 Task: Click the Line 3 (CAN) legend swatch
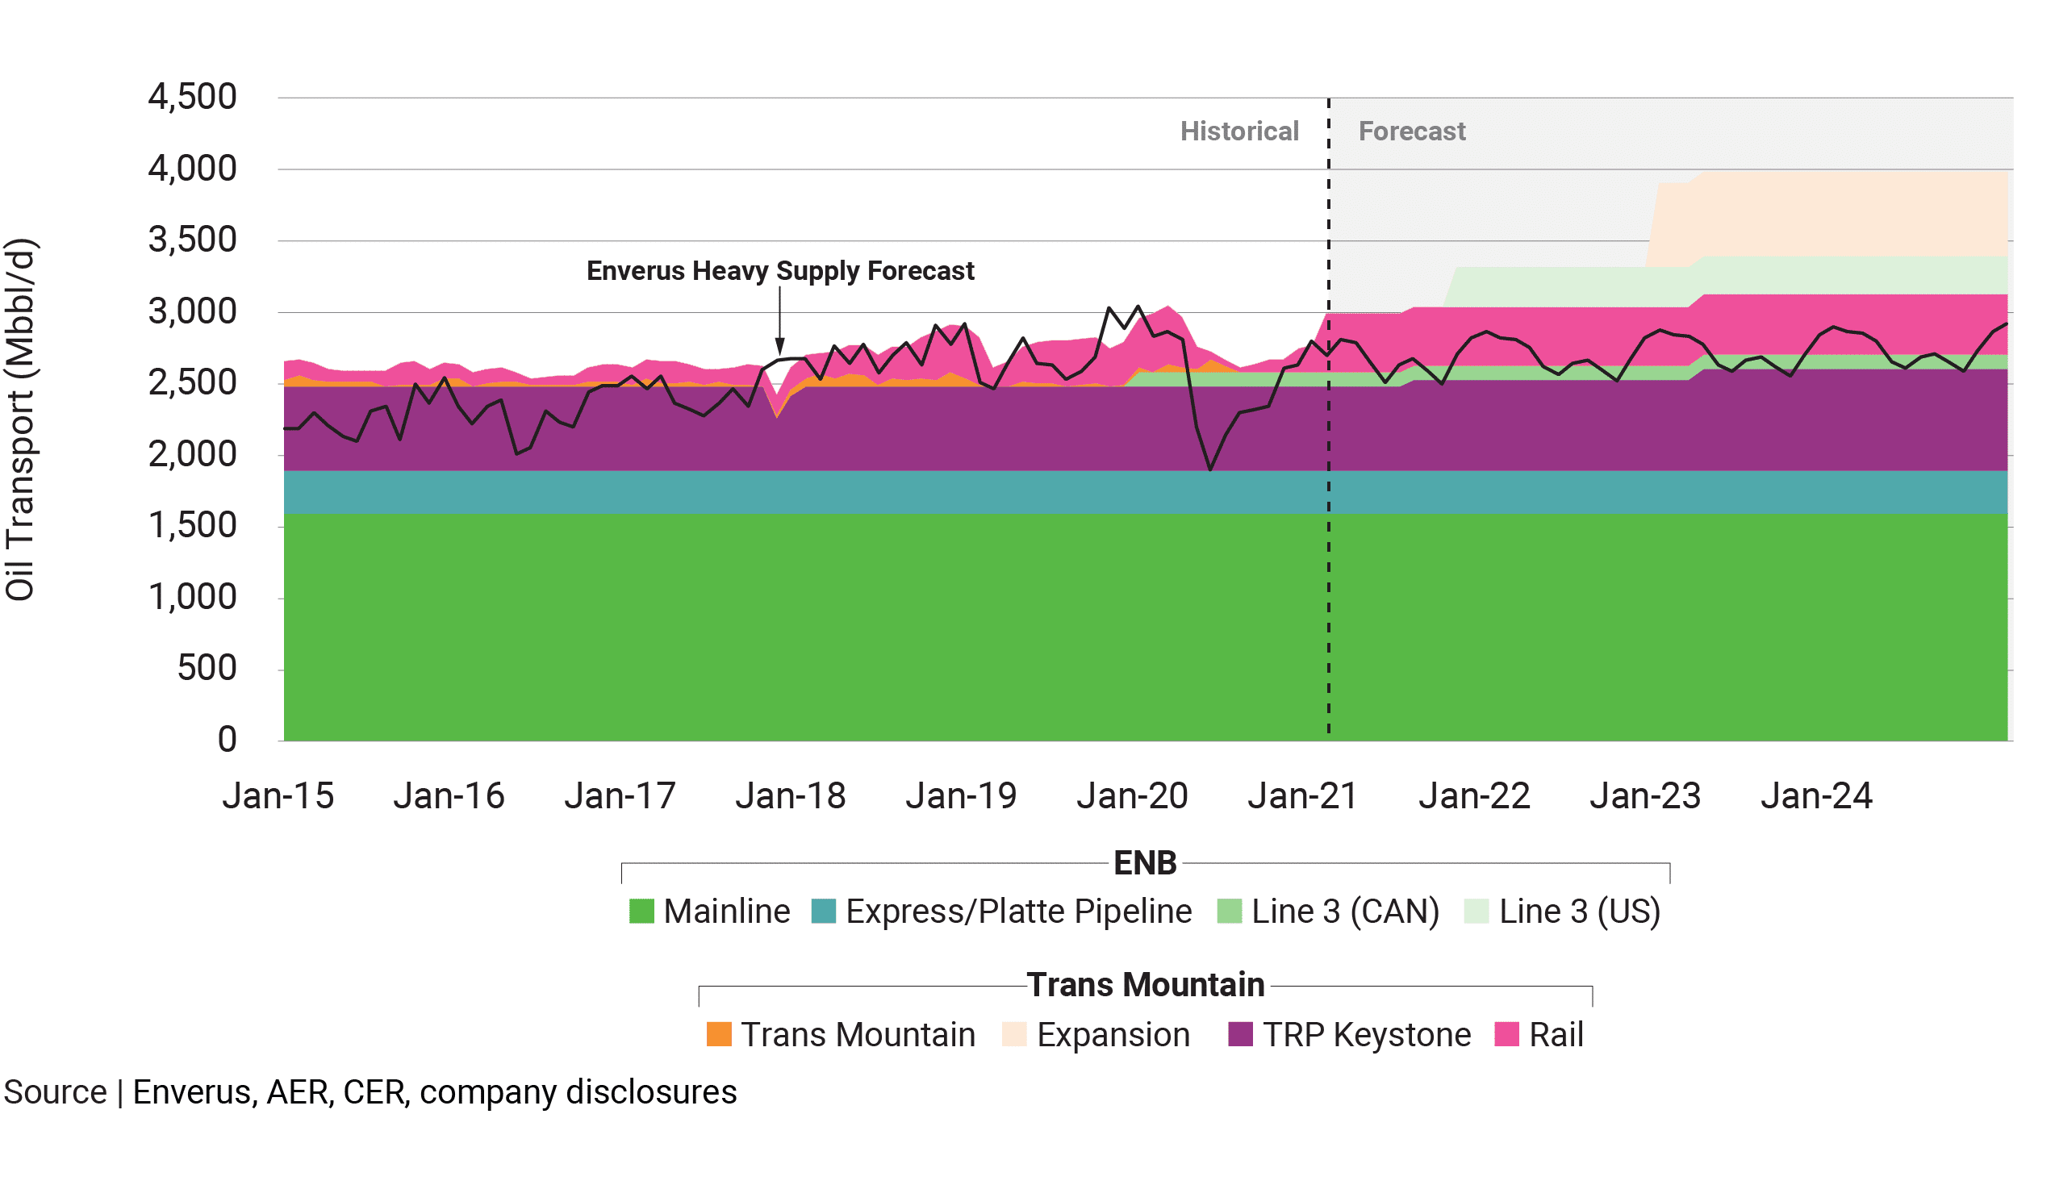pos(1229,911)
